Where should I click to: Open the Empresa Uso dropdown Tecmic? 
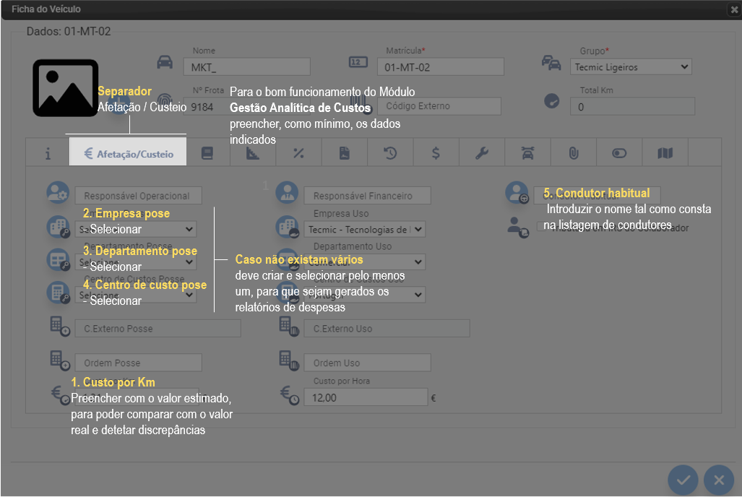pos(364,229)
